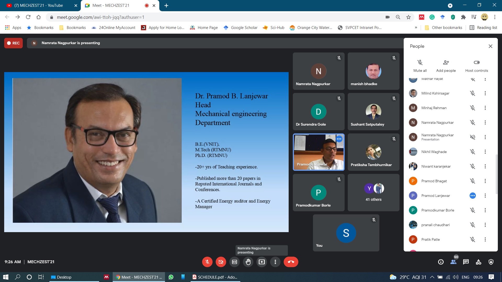502x282 pixels.
Task: Toggle the People panel icon showing 50
Action: pyautogui.click(x=454, y=262)
